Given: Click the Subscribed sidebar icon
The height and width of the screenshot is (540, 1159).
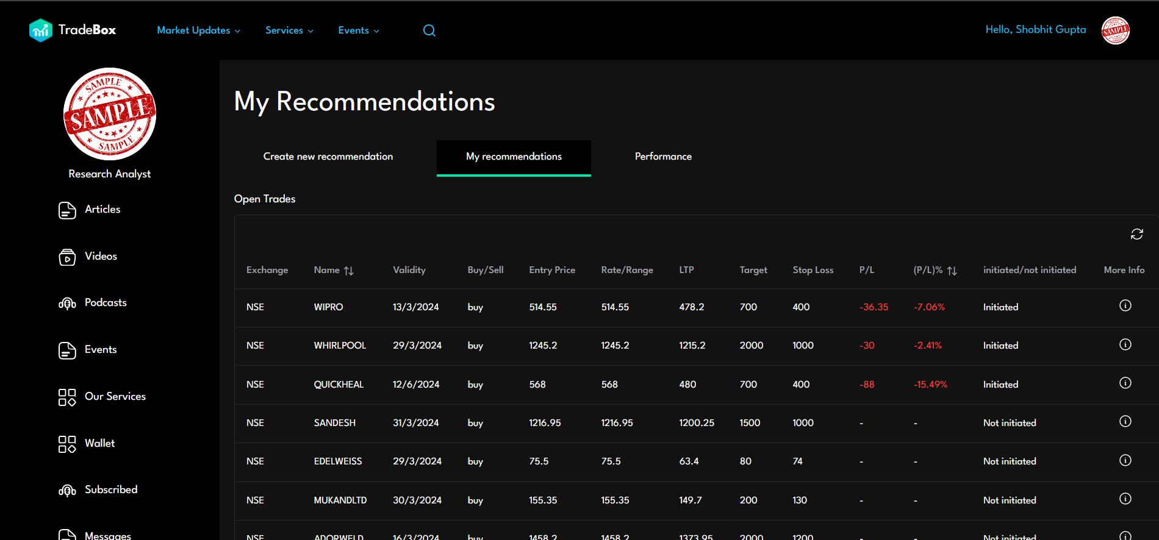Looking at the screenshot, I should pyautogui.click(x=67, y=491).
